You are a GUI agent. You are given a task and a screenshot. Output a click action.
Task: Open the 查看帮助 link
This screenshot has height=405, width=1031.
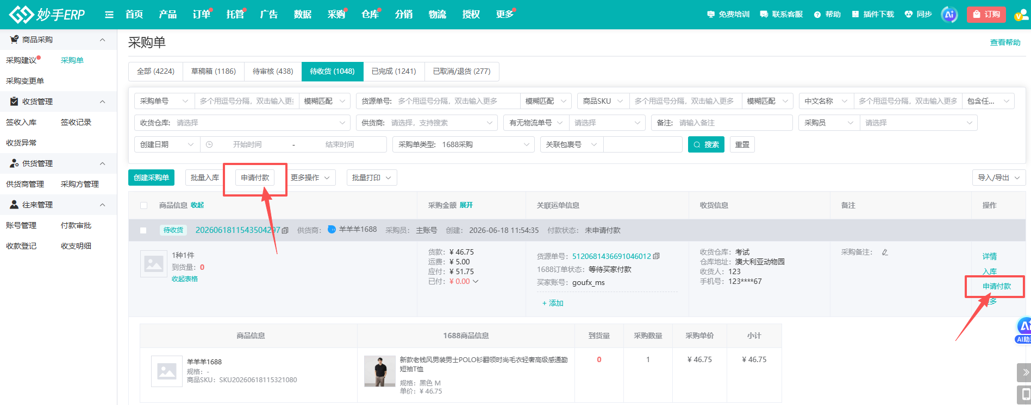[1005, 42]
